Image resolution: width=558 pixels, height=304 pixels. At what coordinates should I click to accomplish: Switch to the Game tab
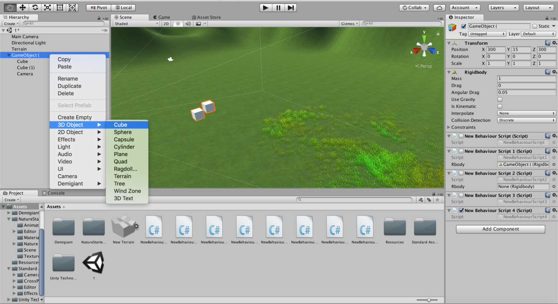coord(161,17)
